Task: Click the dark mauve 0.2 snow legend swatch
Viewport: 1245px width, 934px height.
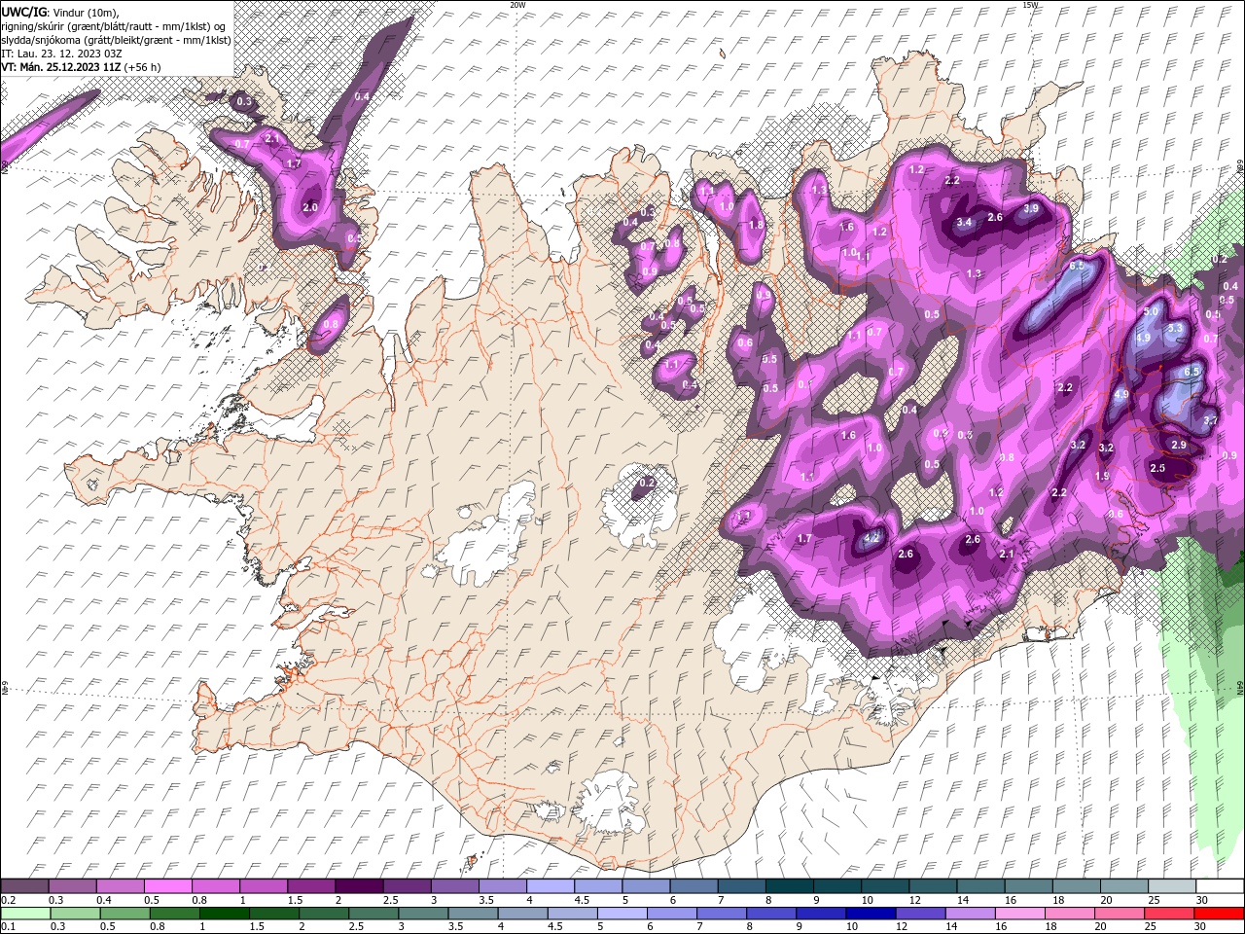Action: (x=24, y=886)
